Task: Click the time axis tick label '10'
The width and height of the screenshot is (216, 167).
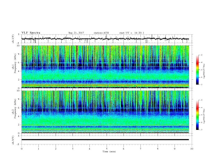Action: click(x=192, y=149)
